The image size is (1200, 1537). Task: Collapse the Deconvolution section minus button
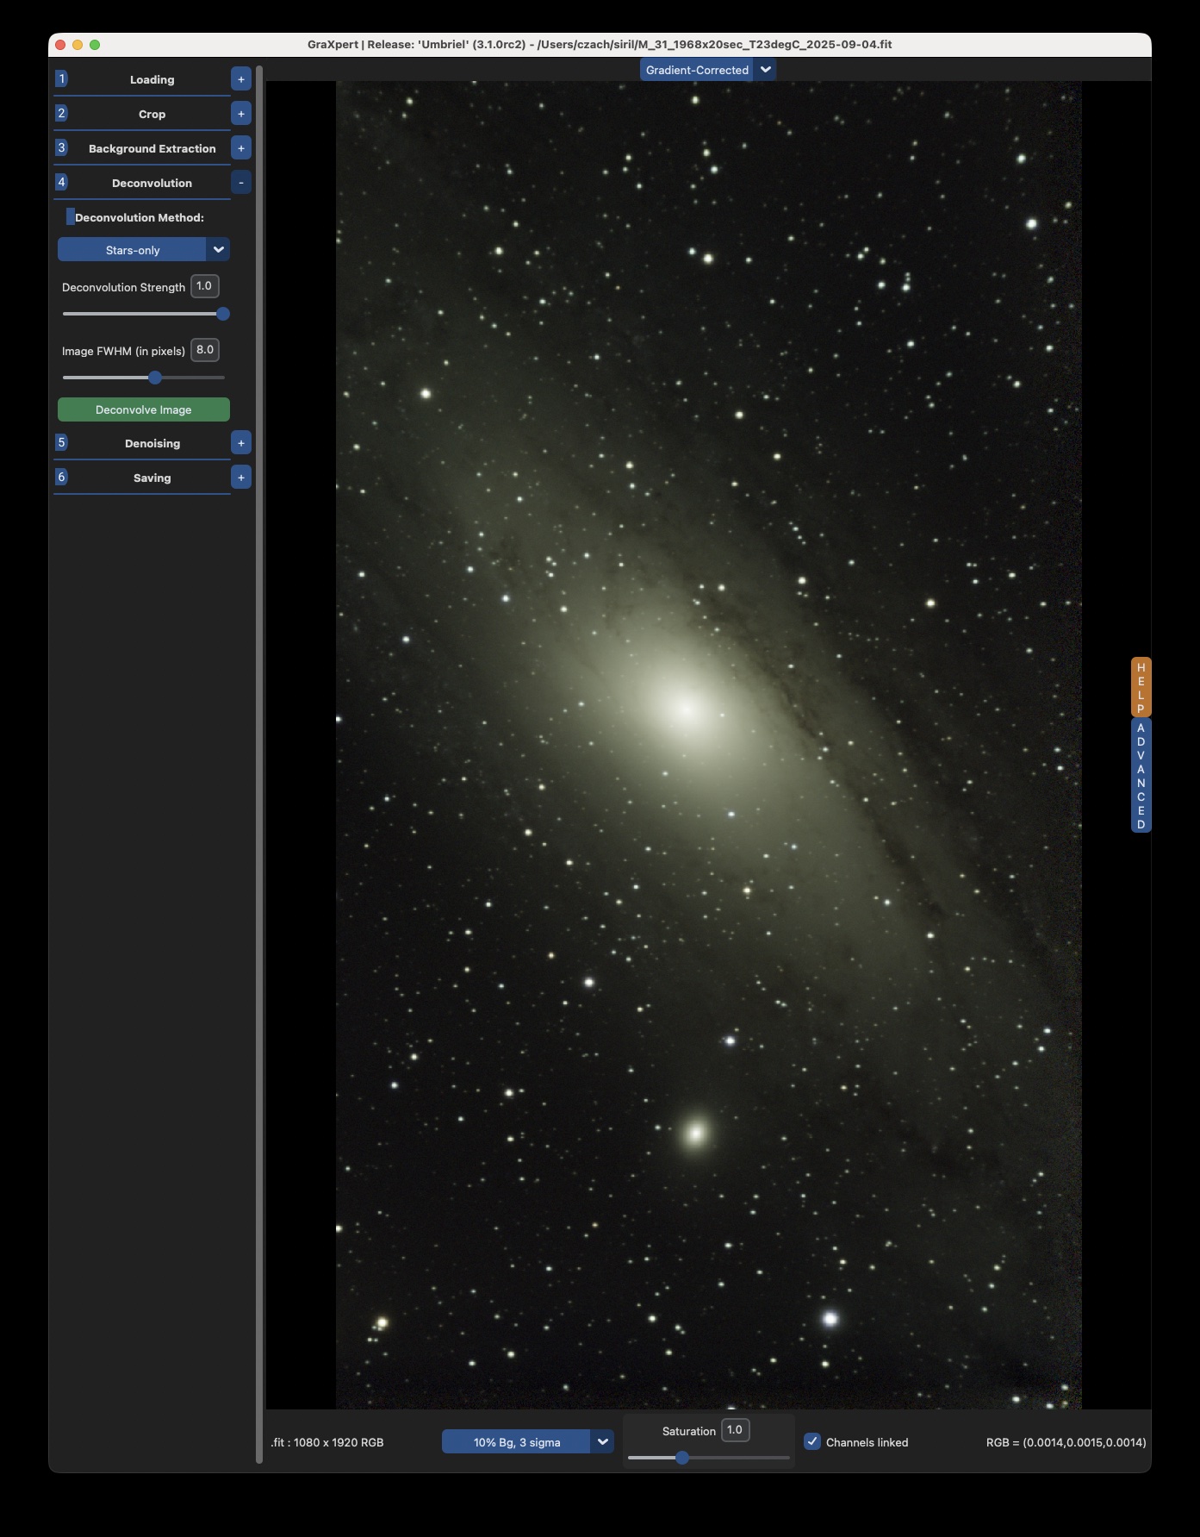(241, 183)
